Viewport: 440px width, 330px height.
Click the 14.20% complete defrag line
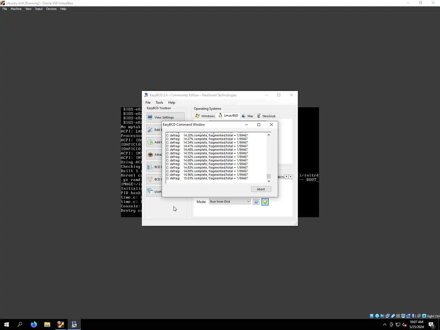[207, 135]
